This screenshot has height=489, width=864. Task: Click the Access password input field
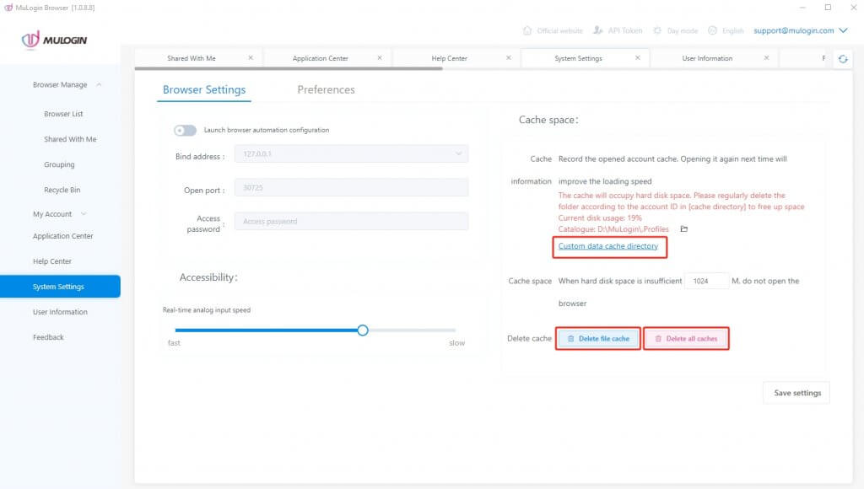point(350,222)
